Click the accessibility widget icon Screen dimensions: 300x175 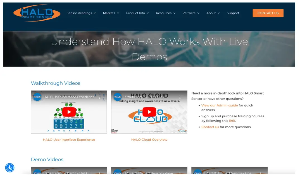coord(10,167)
